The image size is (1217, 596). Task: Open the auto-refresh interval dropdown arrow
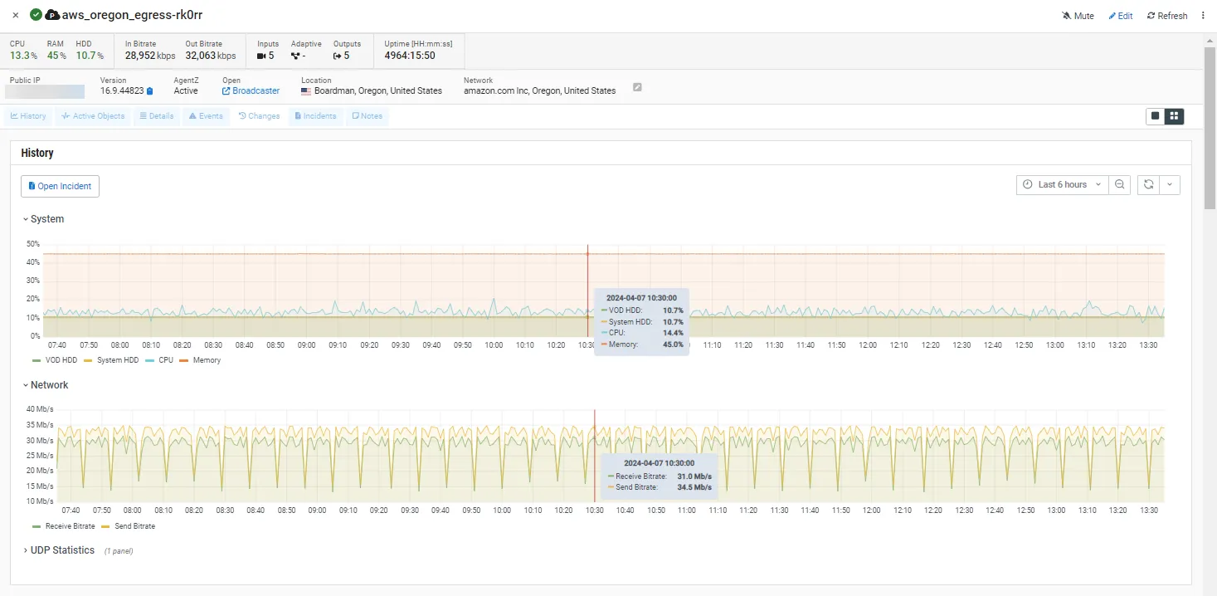point(1169,184)
